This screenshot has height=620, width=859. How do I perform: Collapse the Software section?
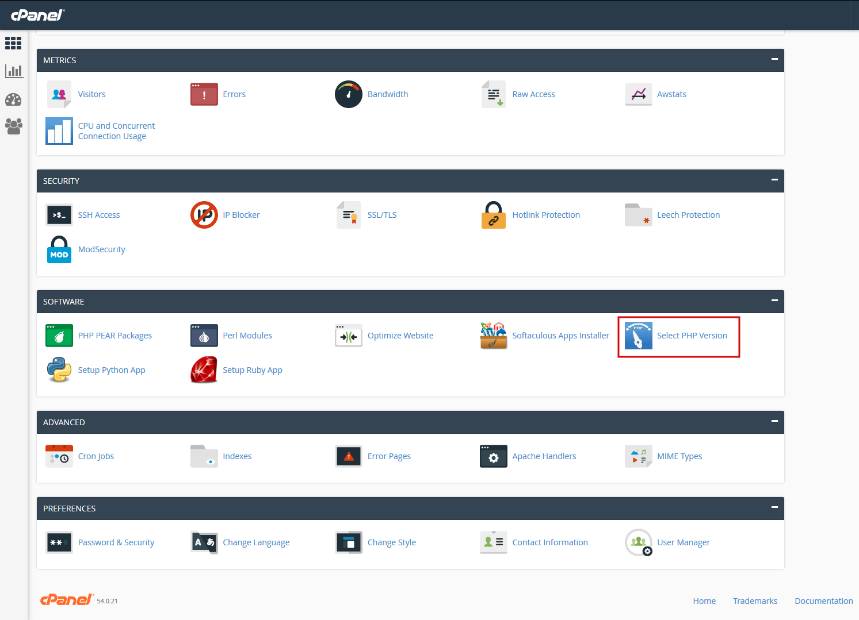774,301
